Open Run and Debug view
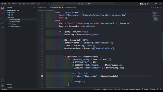Viewport: 163px width, 92px height. (2, 23)
